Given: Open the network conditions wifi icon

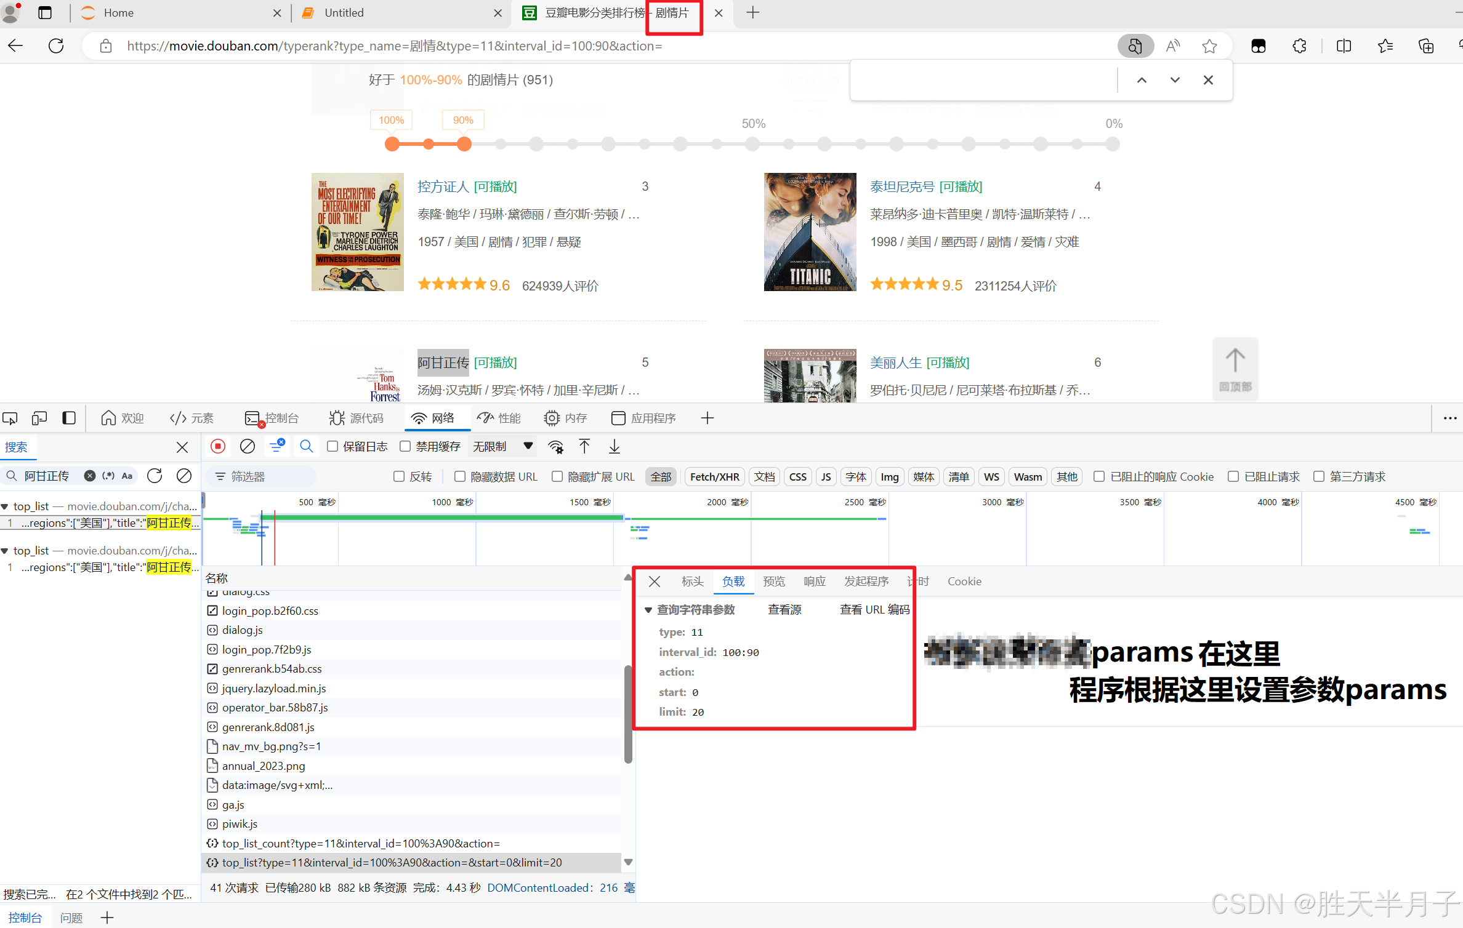Looking at the screenshot, I should [x=556, y=447].
